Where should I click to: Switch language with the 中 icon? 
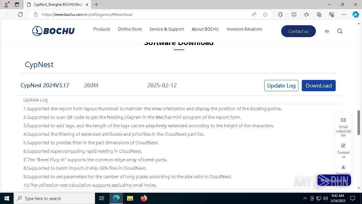327,31
